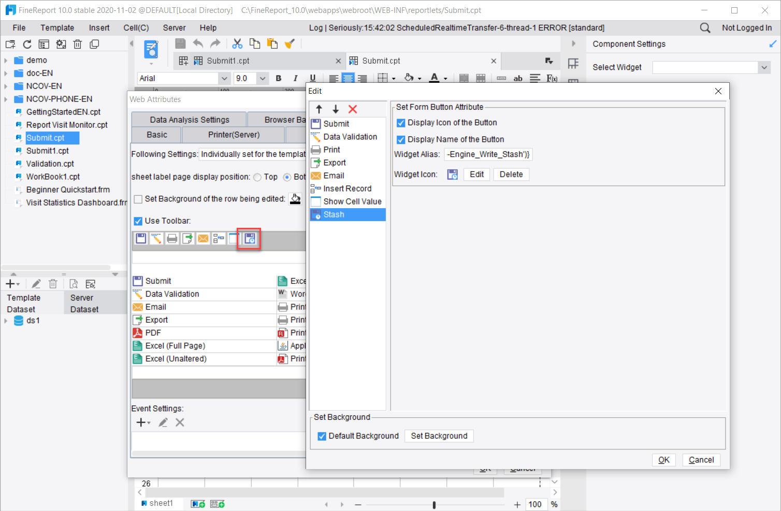This screenshot has height=511, width=781.
Task: Click Delete button next to Widget Icon
Action: pos(511,174)
